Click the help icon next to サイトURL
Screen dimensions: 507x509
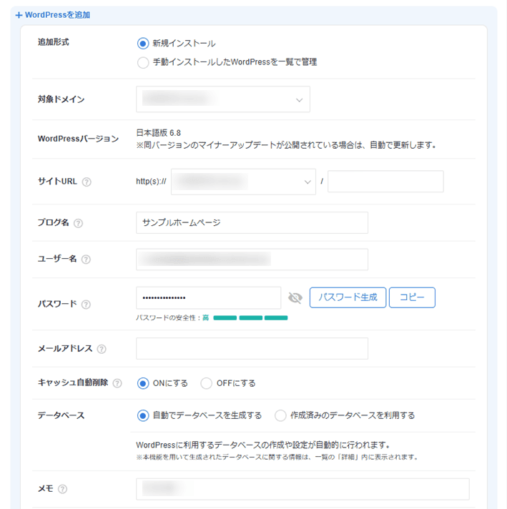pos(87,182)
